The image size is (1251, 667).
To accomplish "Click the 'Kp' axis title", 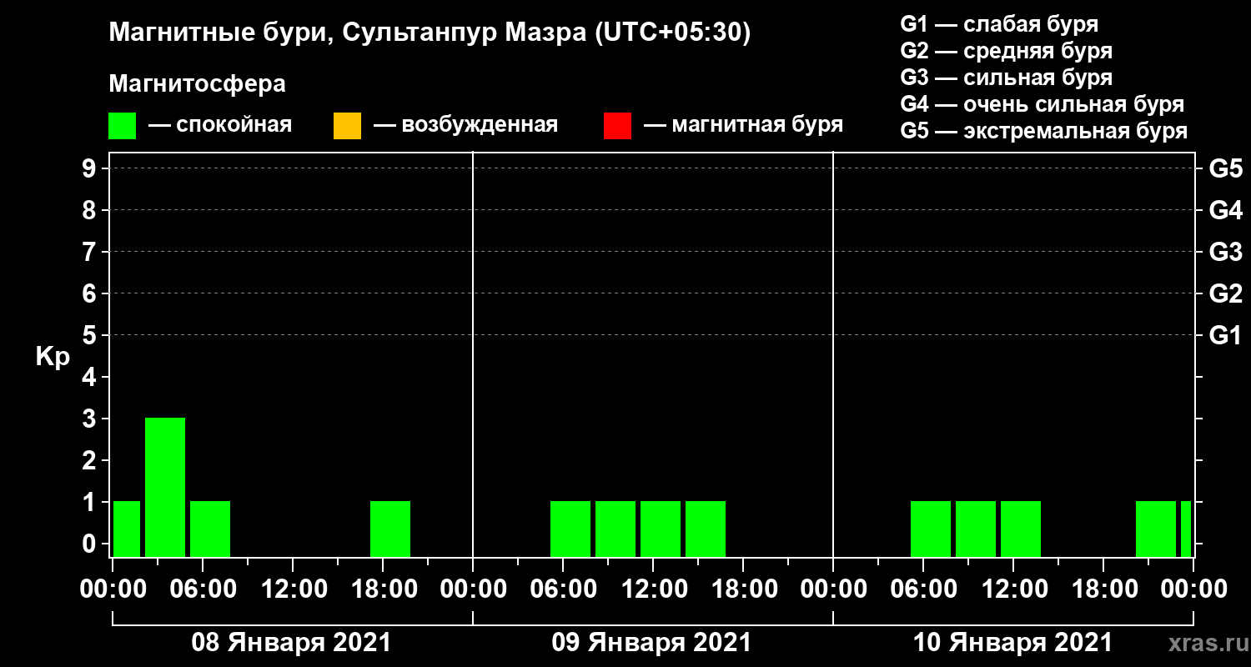I will pyautogui.click(x=53, y=357).
